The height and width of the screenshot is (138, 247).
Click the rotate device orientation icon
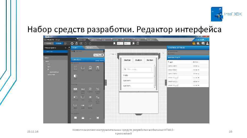tap(134, 43)
